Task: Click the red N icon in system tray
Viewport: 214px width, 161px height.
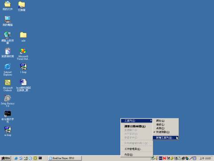Action: pos(165,158)
